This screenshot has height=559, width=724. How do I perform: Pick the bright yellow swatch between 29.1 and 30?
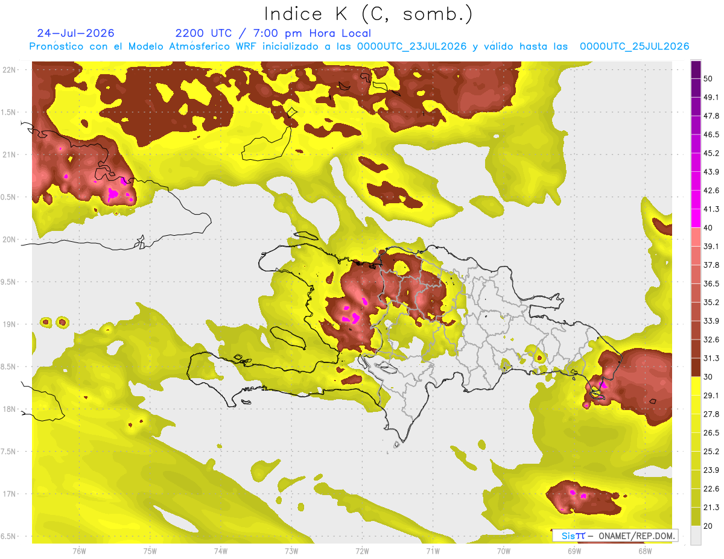pyautogui.click(x=696, y=386)
